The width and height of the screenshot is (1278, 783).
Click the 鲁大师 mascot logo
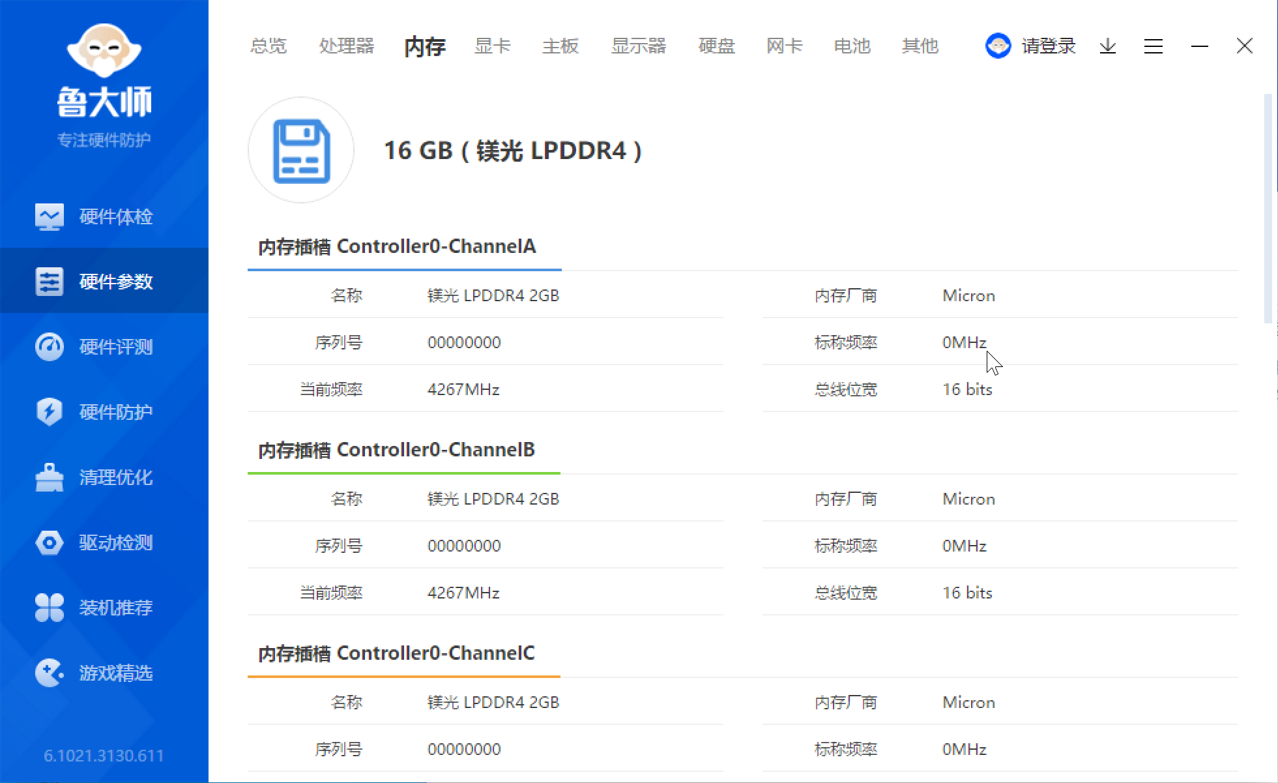click(104, 51)
